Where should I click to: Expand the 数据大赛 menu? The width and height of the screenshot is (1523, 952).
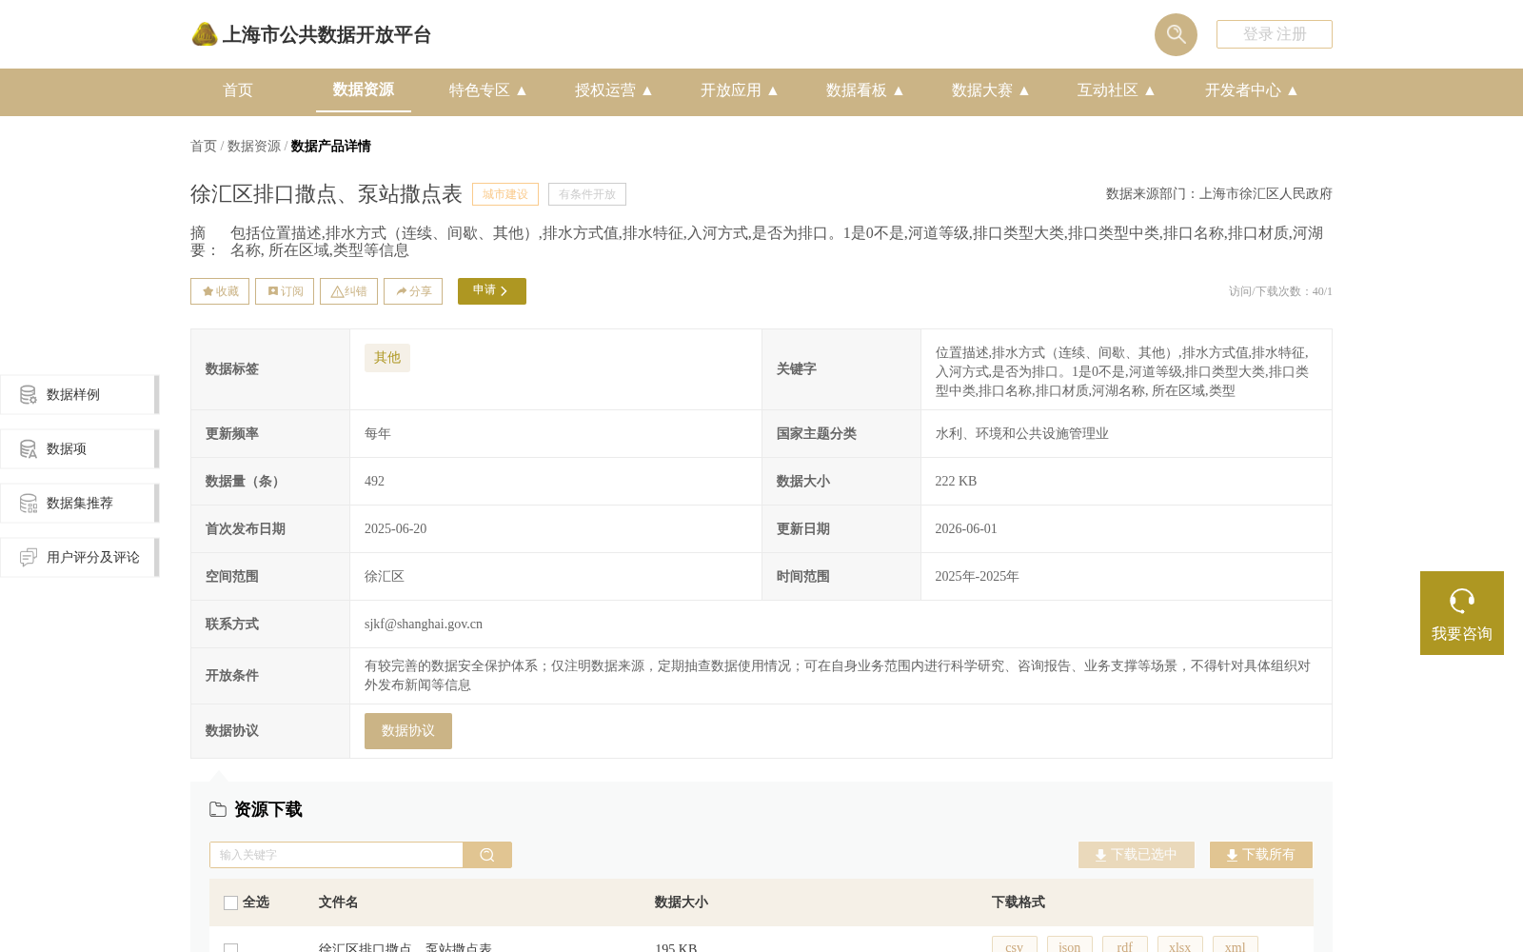pos(991,90)
